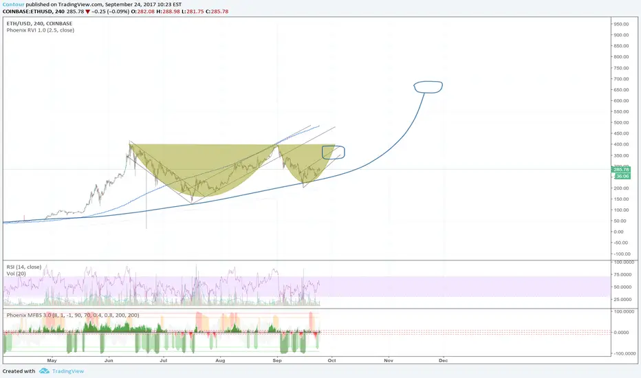Click the Jun label on time axis
The width and height of the screenshot is (641, 378).
[109, 360]
